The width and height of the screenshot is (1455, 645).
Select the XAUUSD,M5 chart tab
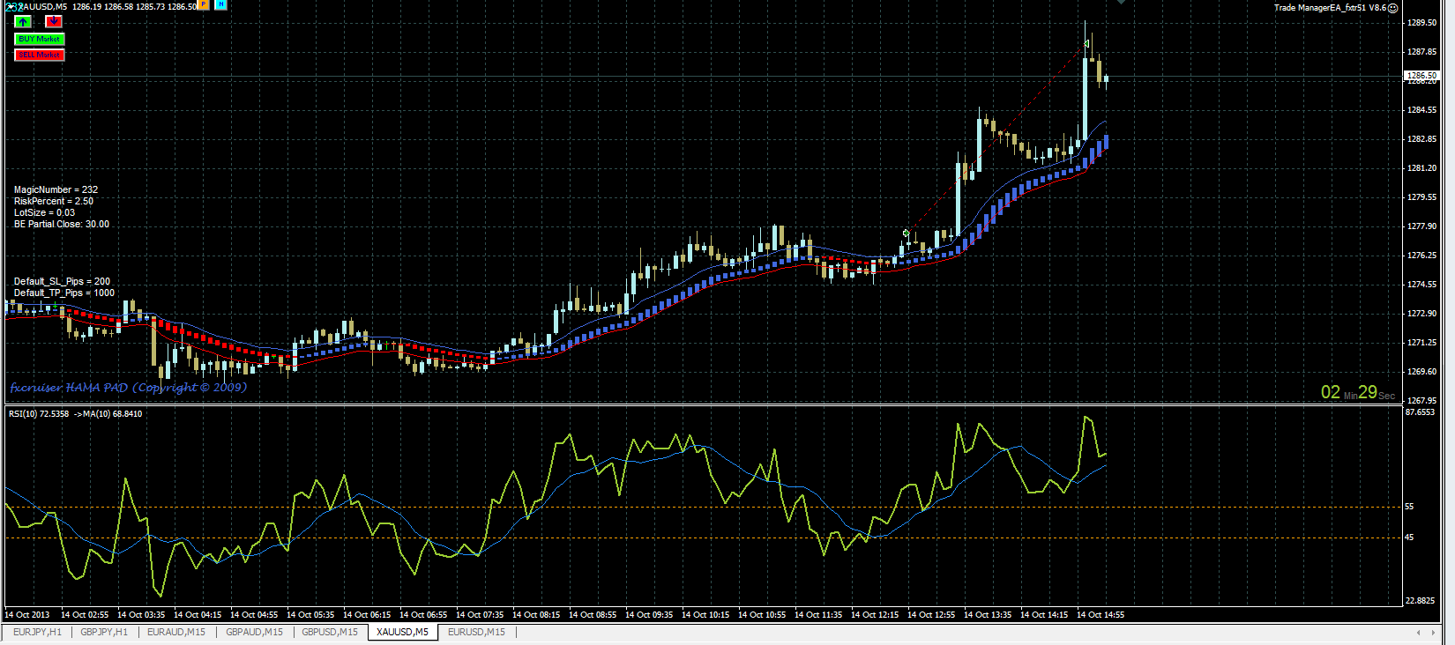tap(402, 632)
